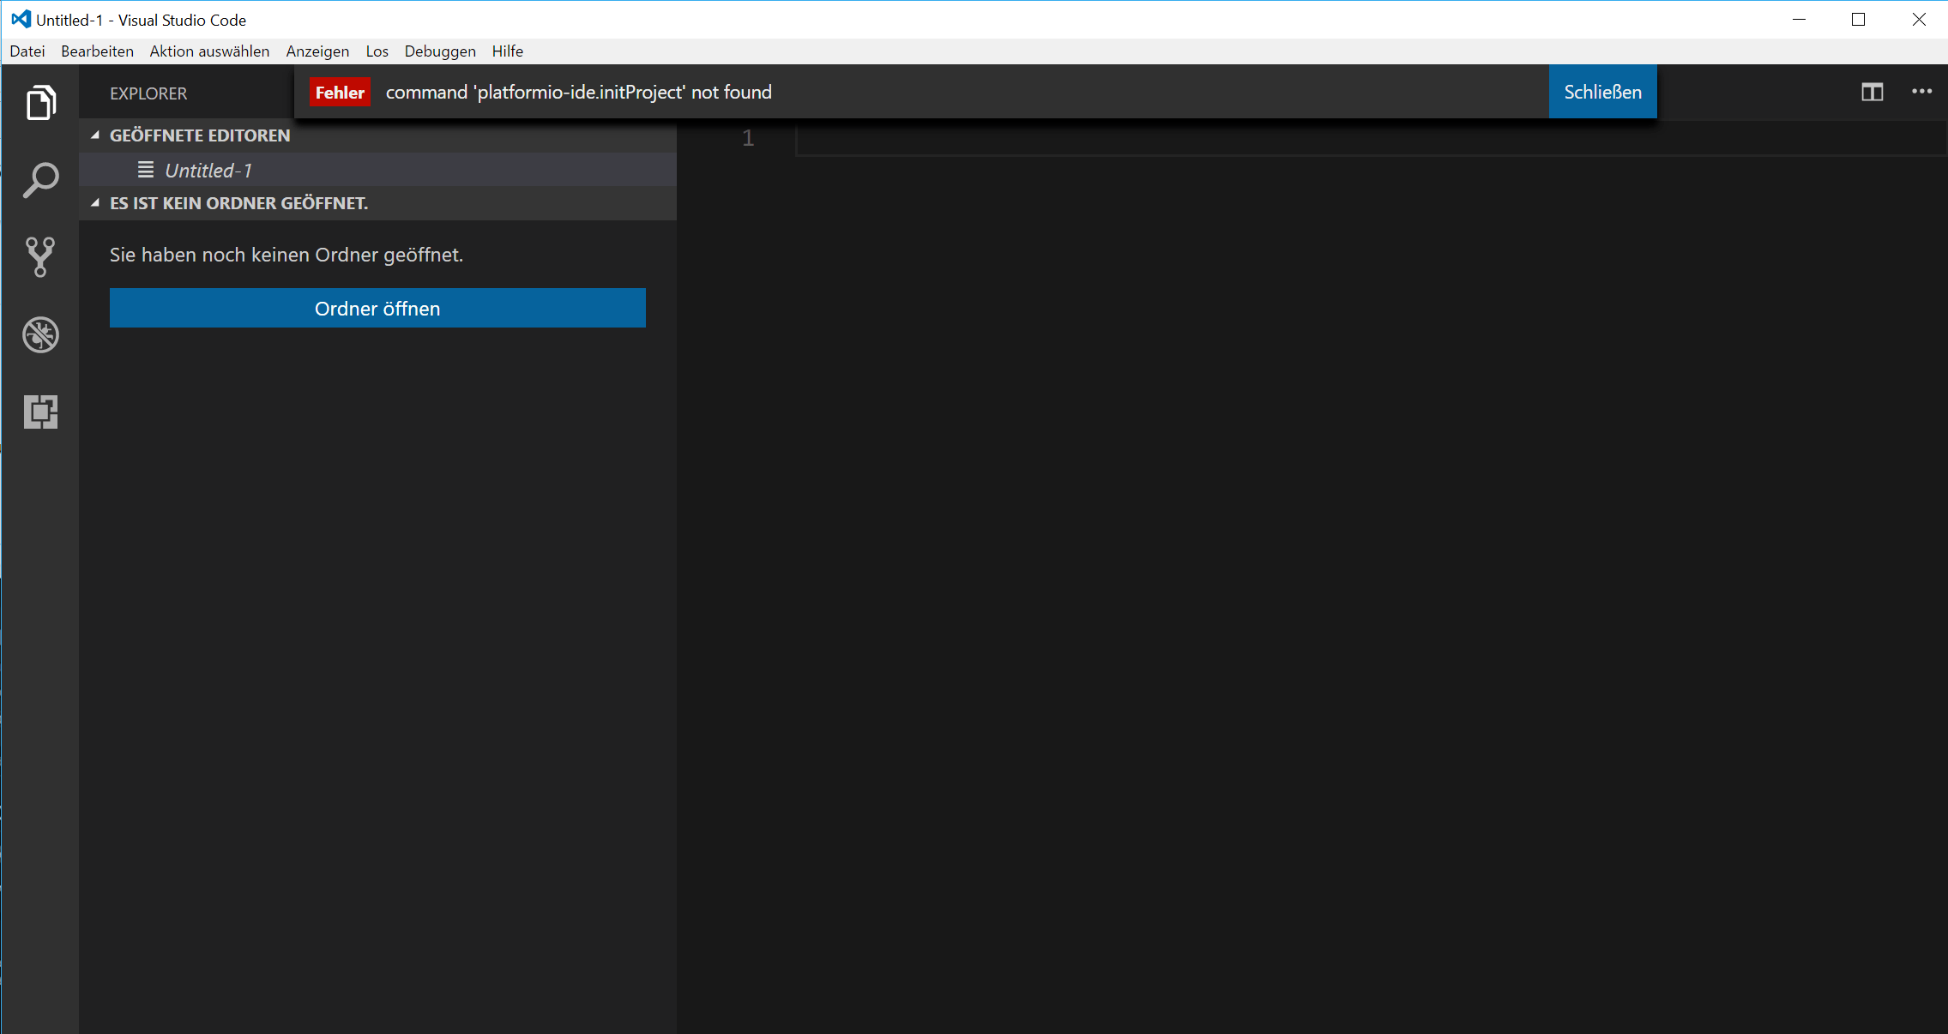1948x1034 pixels.
Task: Maximize the Visual Studio Code window
Action: click(x=1858, y=19)
